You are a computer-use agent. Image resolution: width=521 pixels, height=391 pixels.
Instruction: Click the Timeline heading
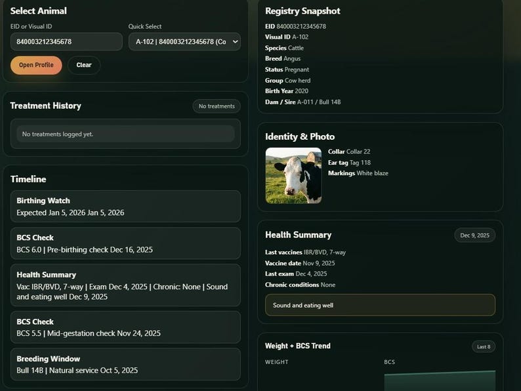click(28, 179)
